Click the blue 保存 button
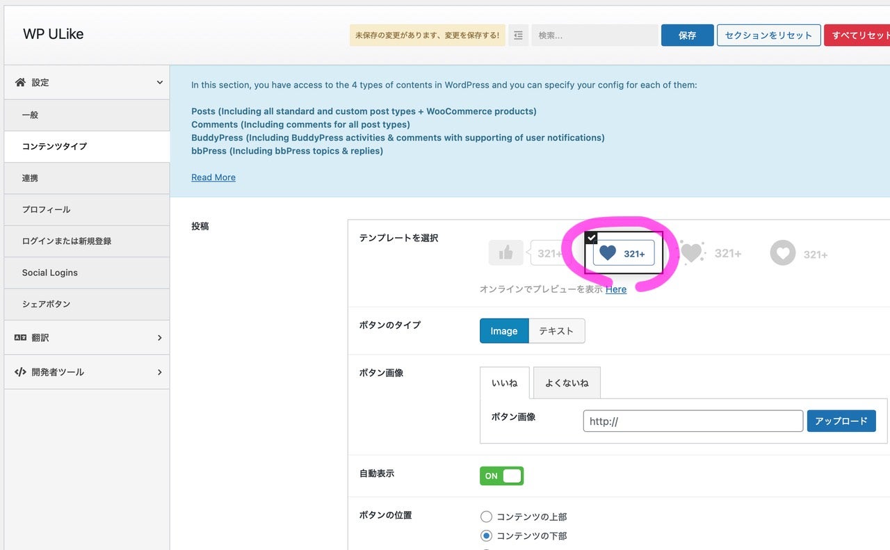The image size is (890, 550). tap(687, 35)
